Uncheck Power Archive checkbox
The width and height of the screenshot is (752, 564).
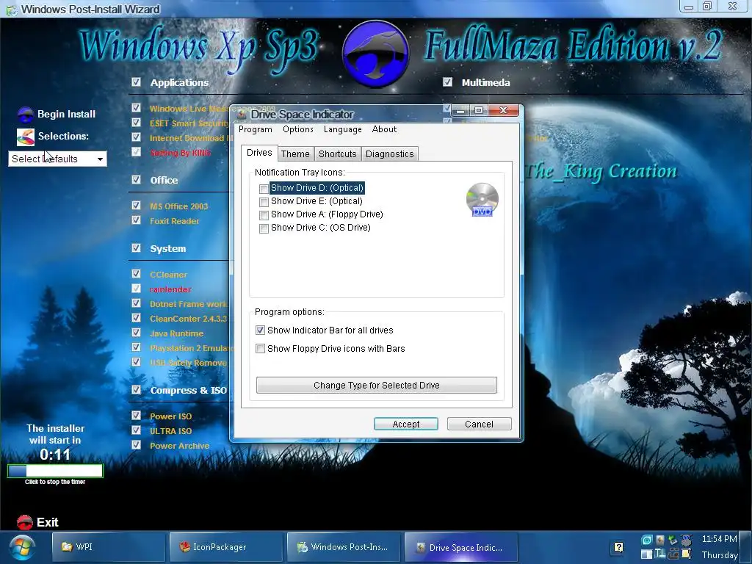coord(136,444)
